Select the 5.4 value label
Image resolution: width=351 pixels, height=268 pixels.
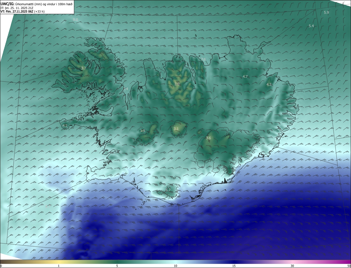click(x=311, y=26)
